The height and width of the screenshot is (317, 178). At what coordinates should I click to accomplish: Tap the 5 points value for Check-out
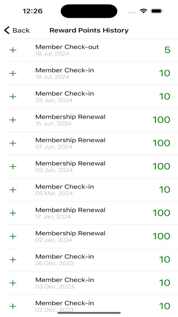(167, 50)
